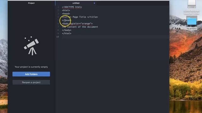
Task: Open the Screen Recorder Launcher Install disk
Action: pos(192,7)
